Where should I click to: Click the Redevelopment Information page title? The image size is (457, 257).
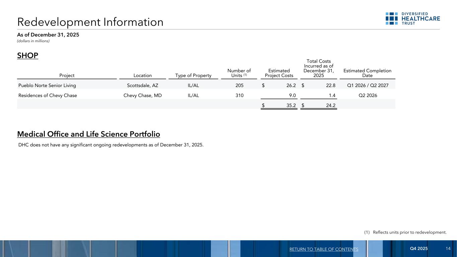coord(90,22)
